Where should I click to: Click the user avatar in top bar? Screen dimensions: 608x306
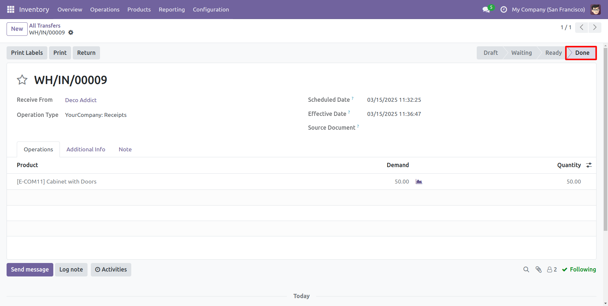(x=595, y=10)
